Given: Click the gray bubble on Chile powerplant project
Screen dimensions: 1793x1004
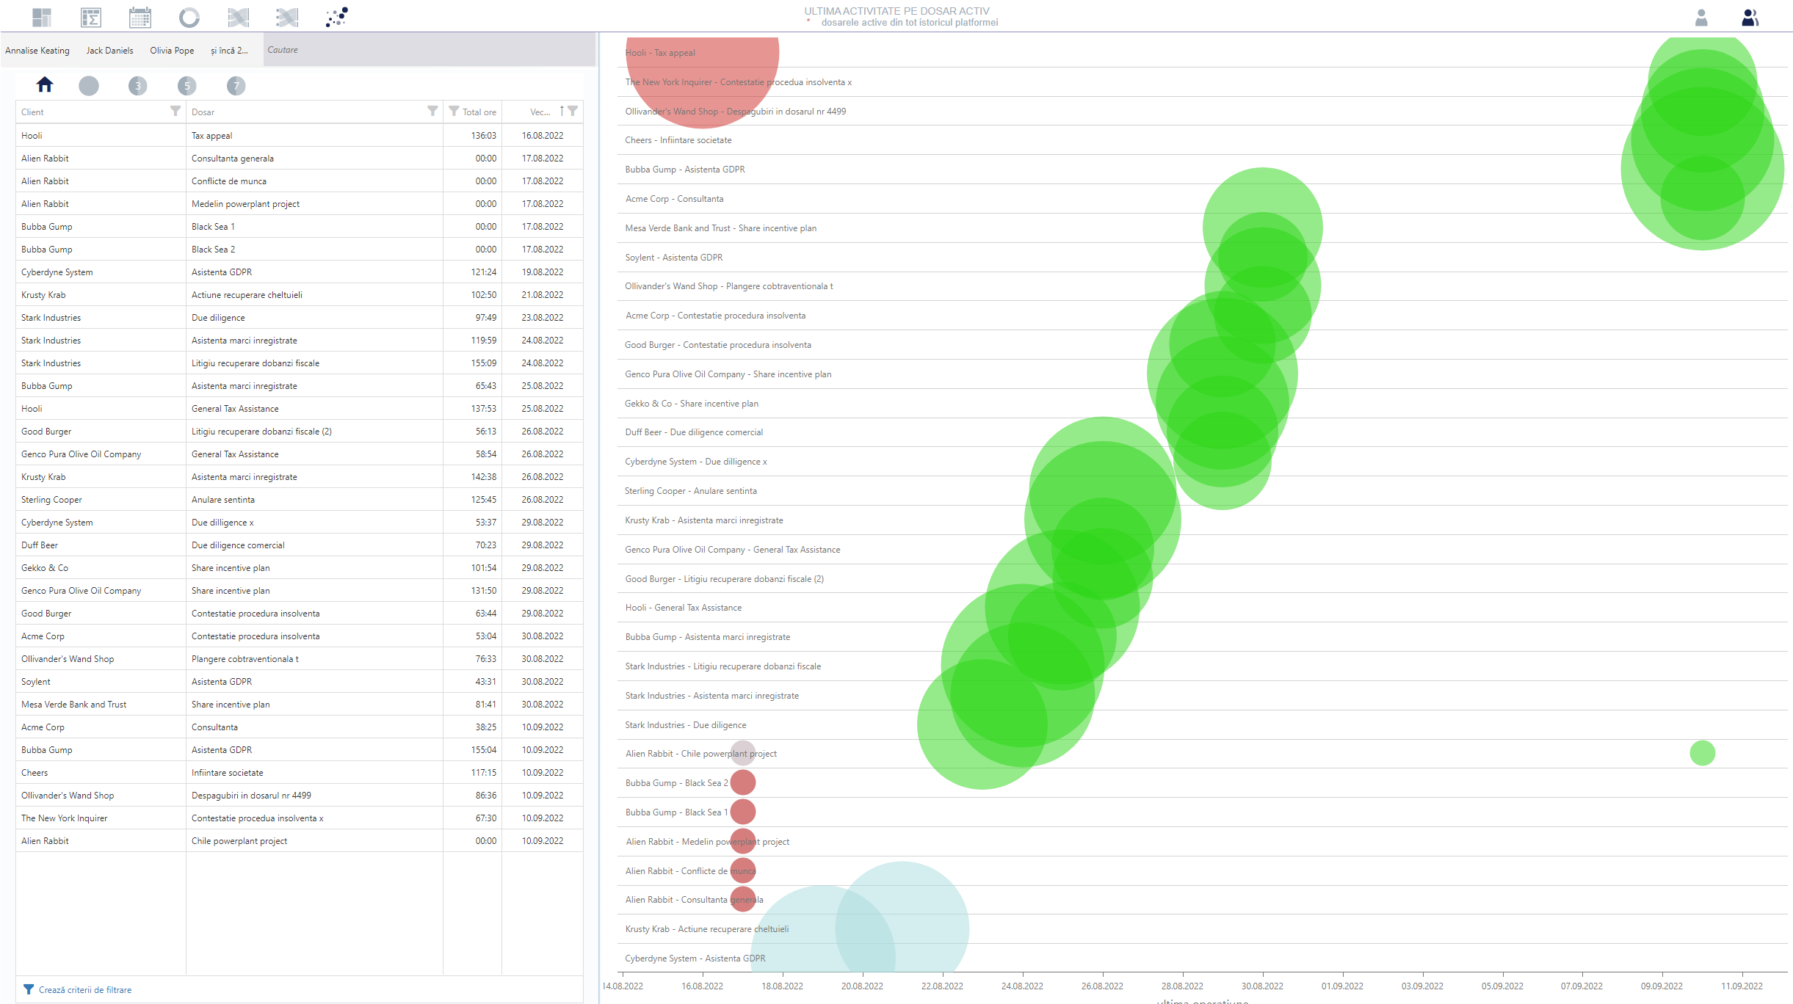Looking at the screenshot, I should tap(743, 753).
